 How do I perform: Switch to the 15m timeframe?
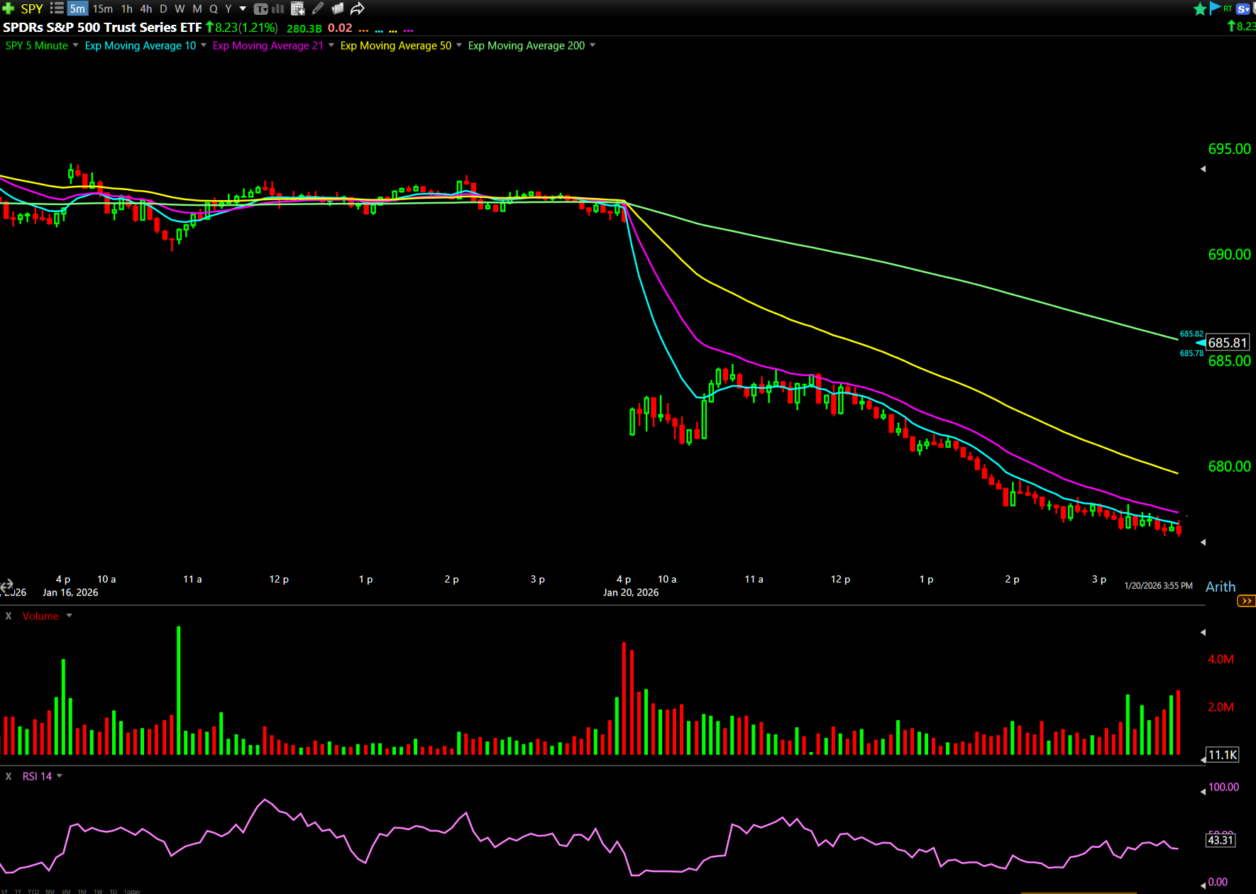pos(102,9)
